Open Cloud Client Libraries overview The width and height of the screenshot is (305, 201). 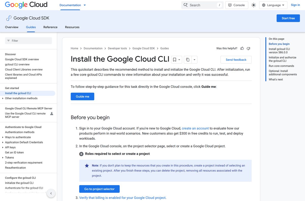click(24, 70)
